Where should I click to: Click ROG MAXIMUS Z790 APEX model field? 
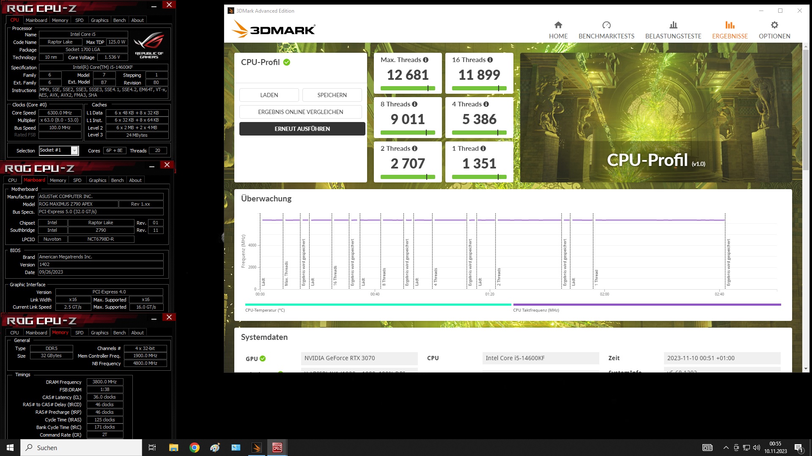tap(78, 204)
